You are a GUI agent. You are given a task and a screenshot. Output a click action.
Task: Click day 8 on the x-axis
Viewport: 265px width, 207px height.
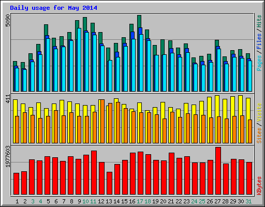[x=71, y=201]
